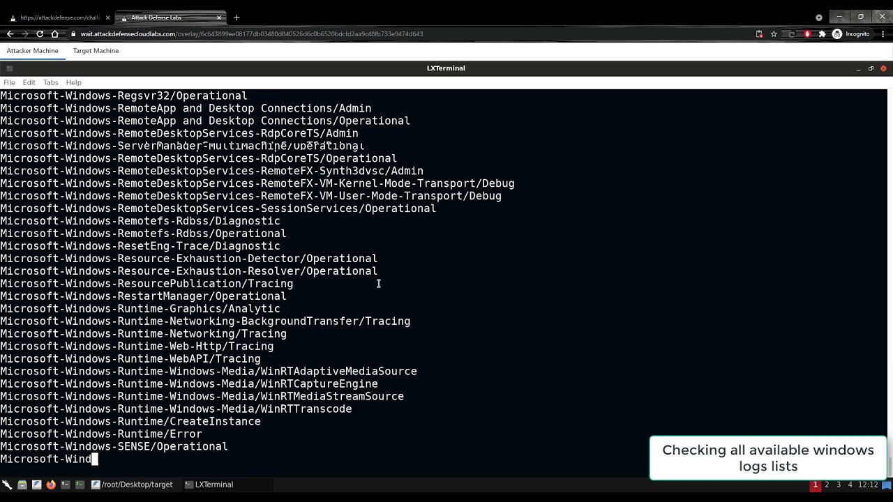Bookmark this page with the star icon
Viewport: 893px width, 502px height.
[774, 33]
